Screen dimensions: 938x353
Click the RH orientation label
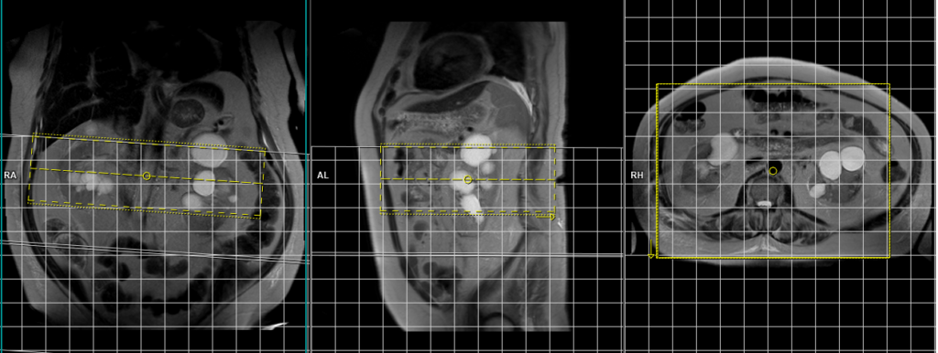point(637,176)
